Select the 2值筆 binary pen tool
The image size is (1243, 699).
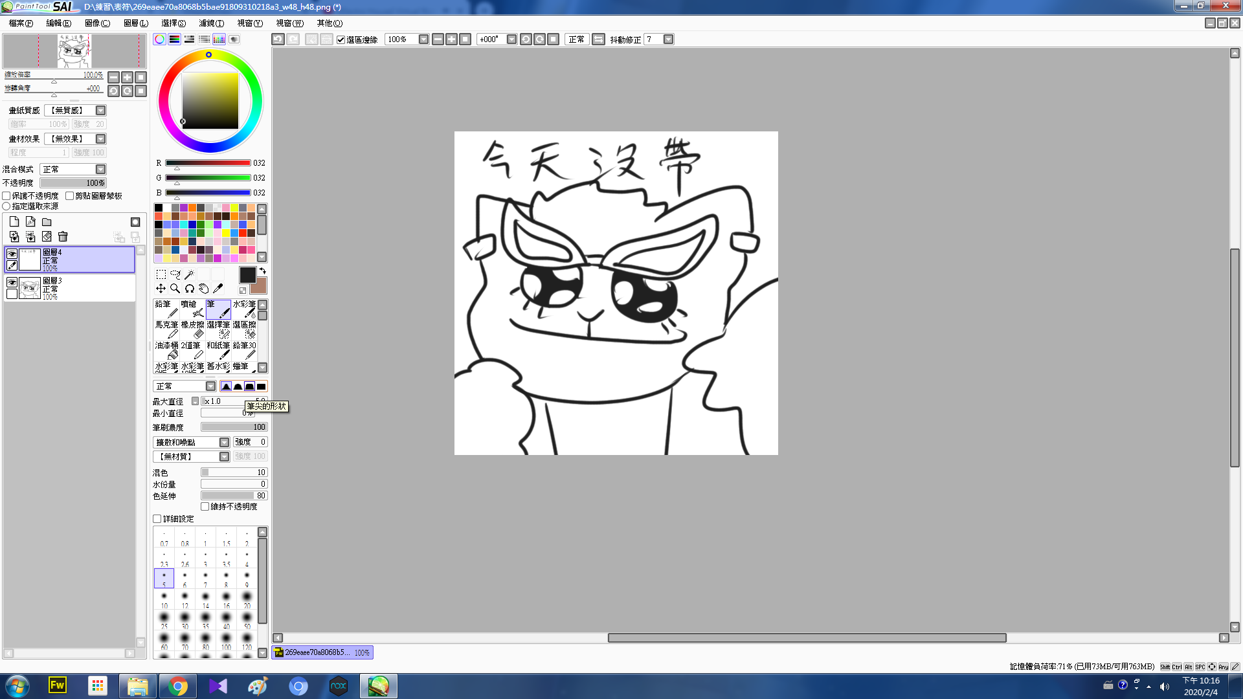(192, 350)
